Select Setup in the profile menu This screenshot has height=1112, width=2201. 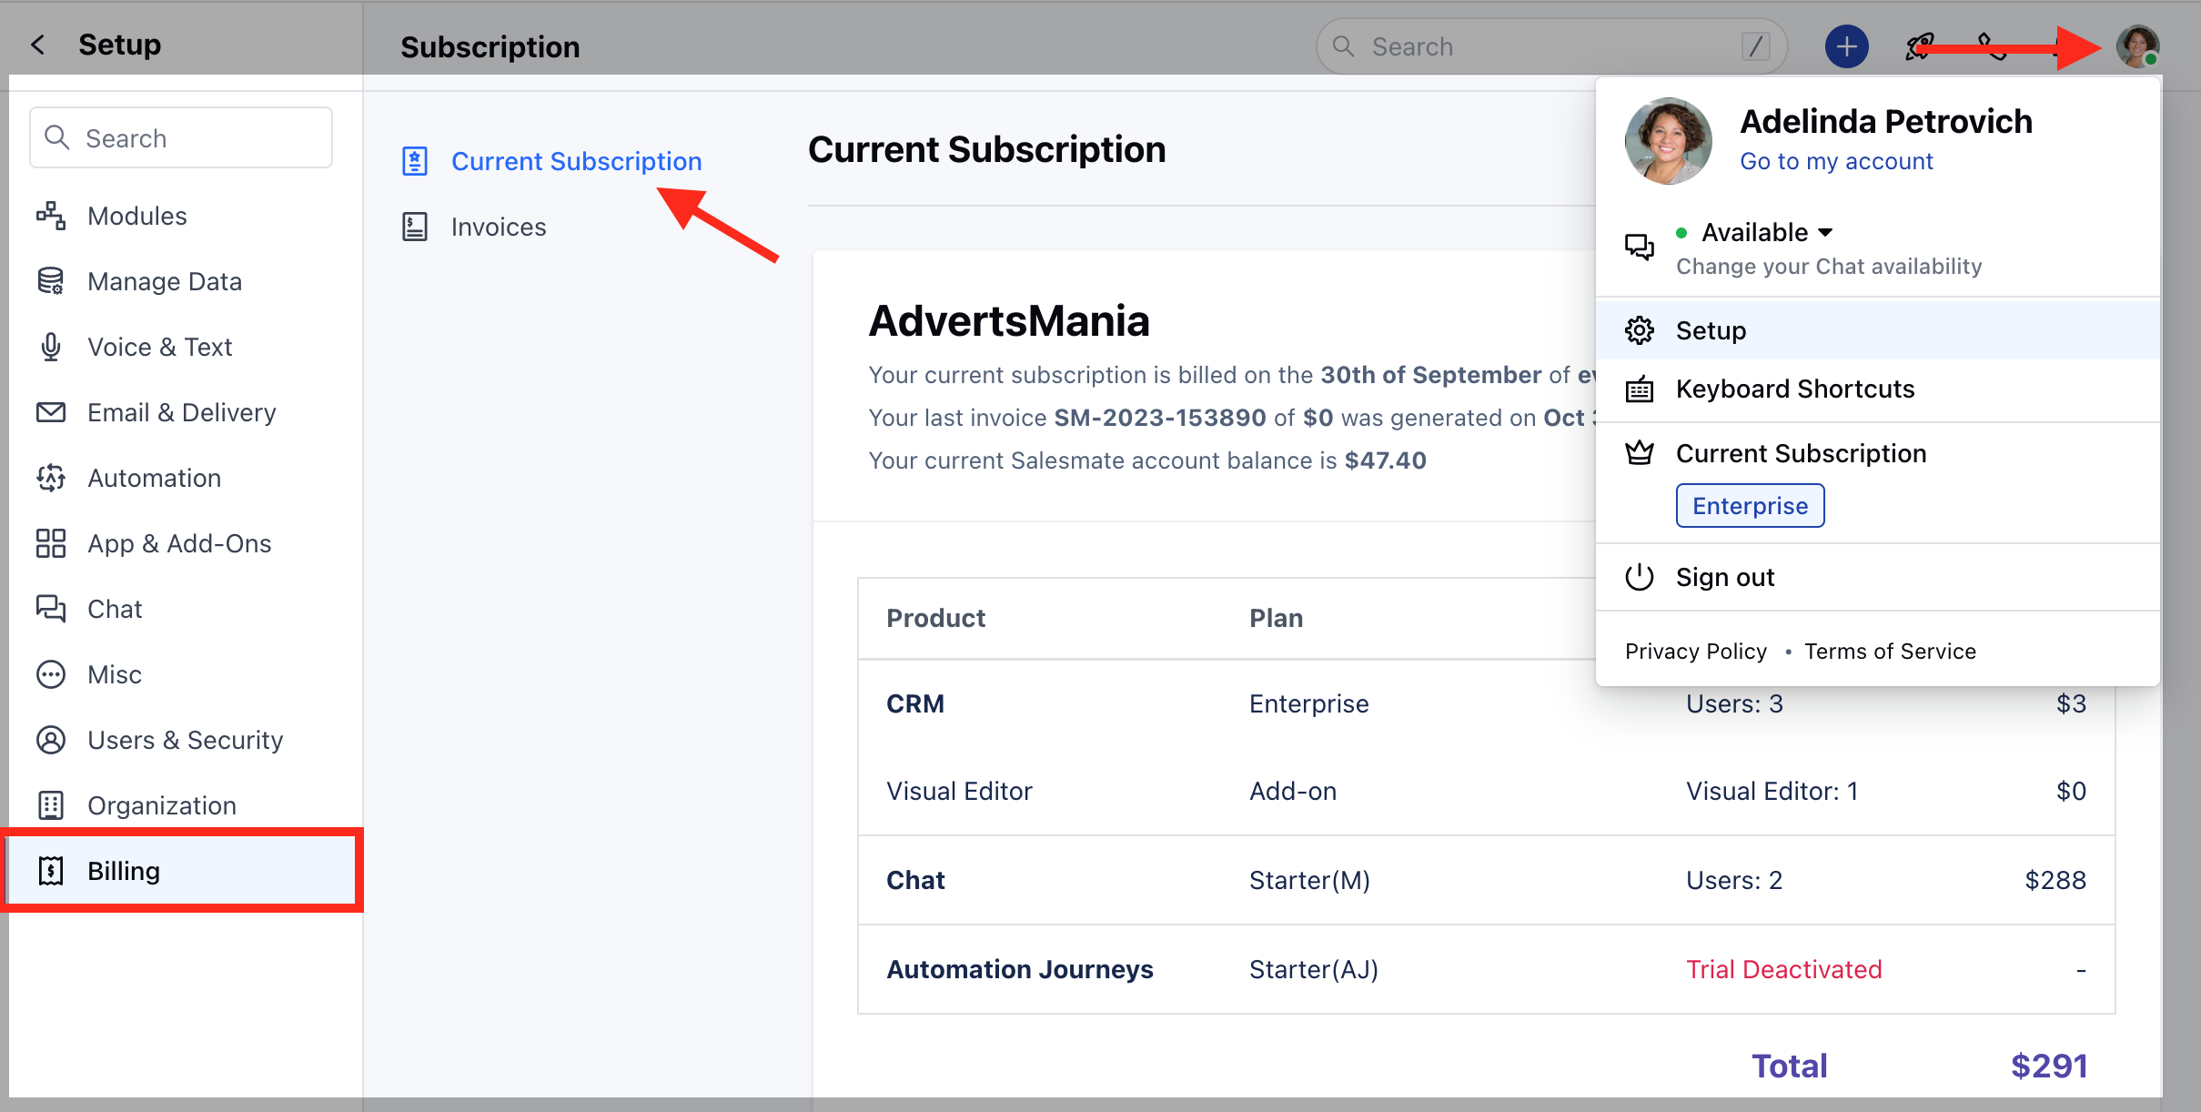point(1711,330)
